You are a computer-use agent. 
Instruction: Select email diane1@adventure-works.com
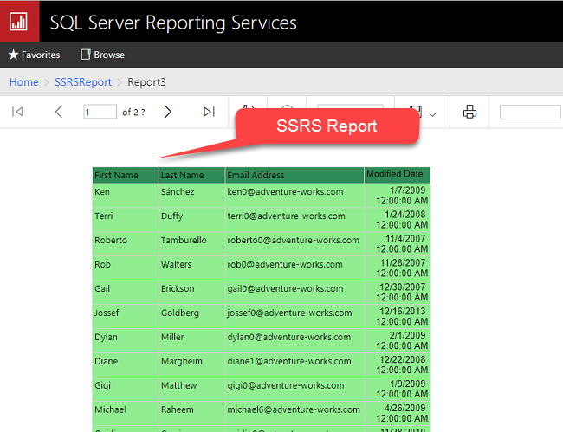coord(294,364)
